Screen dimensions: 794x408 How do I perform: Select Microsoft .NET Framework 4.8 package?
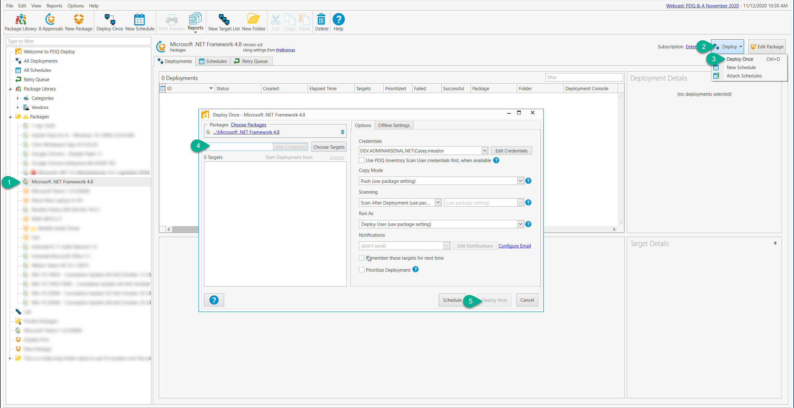click(62, 182)
